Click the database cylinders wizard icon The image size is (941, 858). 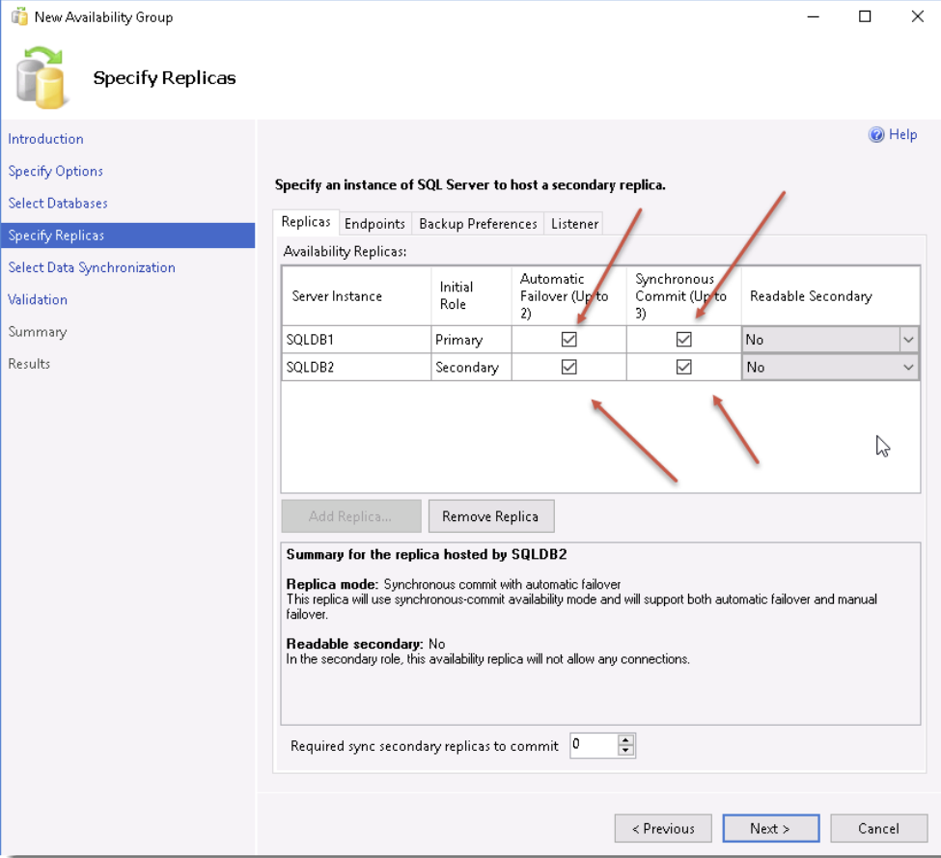coord(41,77)
